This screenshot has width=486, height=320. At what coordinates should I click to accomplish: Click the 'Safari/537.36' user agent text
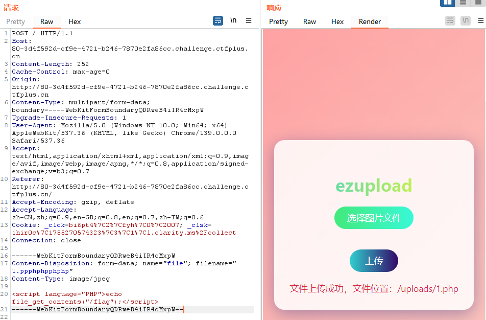tap(38, 141)
